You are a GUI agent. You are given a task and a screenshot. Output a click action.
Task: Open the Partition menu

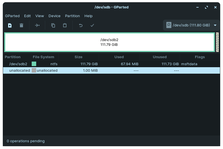click(72, 16)
